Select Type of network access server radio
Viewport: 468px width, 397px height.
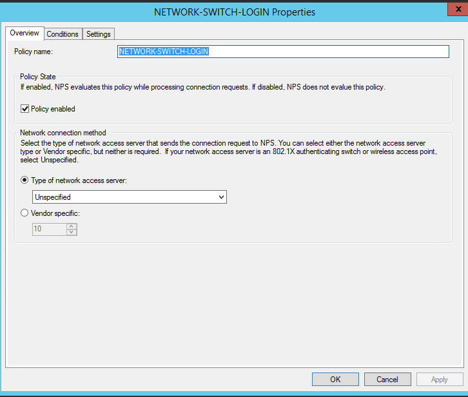[x=24, y=180]
